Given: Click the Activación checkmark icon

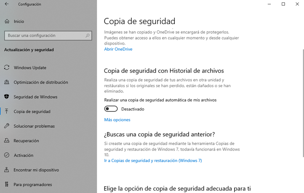Looking at the screenshot, I should (x=7, y=155).
